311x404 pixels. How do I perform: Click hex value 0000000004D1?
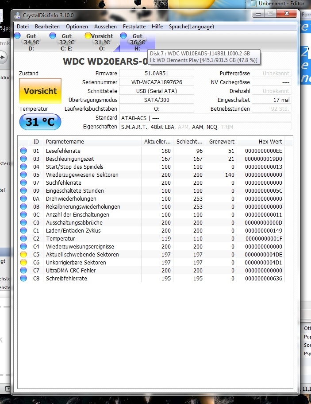pos(263,263)
